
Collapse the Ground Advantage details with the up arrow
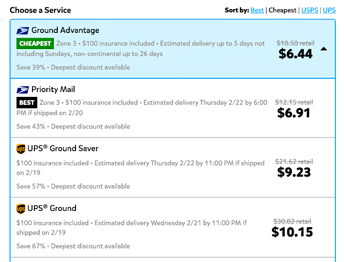coord(323,49)
